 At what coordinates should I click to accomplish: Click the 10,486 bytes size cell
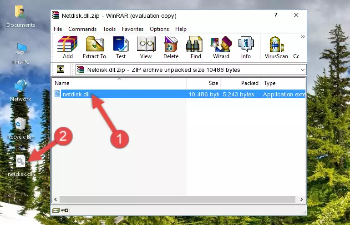pyautogui.click(x=203, y=95)
